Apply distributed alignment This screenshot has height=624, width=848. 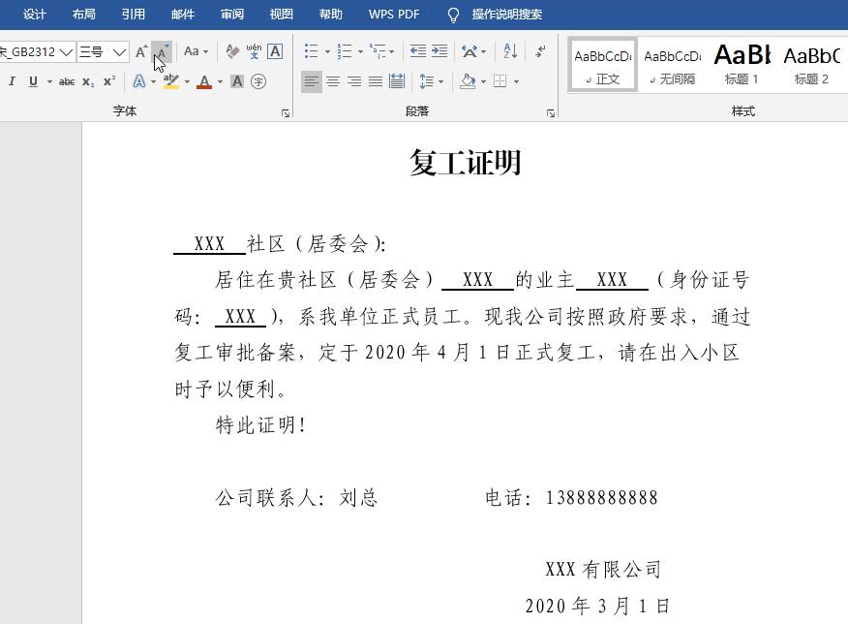point(397,81)
